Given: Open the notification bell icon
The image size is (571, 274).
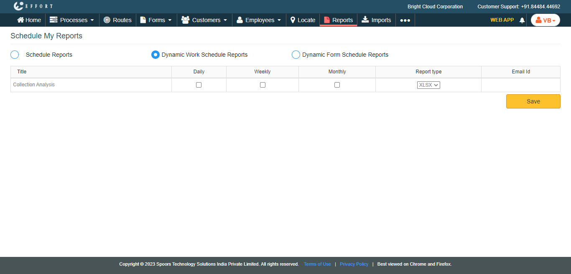Looking at the screenshot, I should [522, 20].
